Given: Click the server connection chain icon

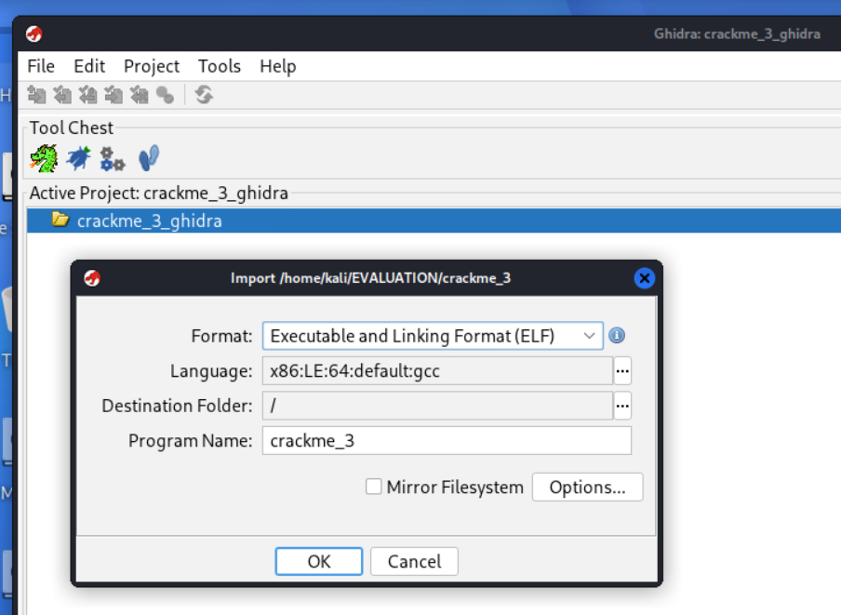Looking at the screenshot, I should 165,96.
